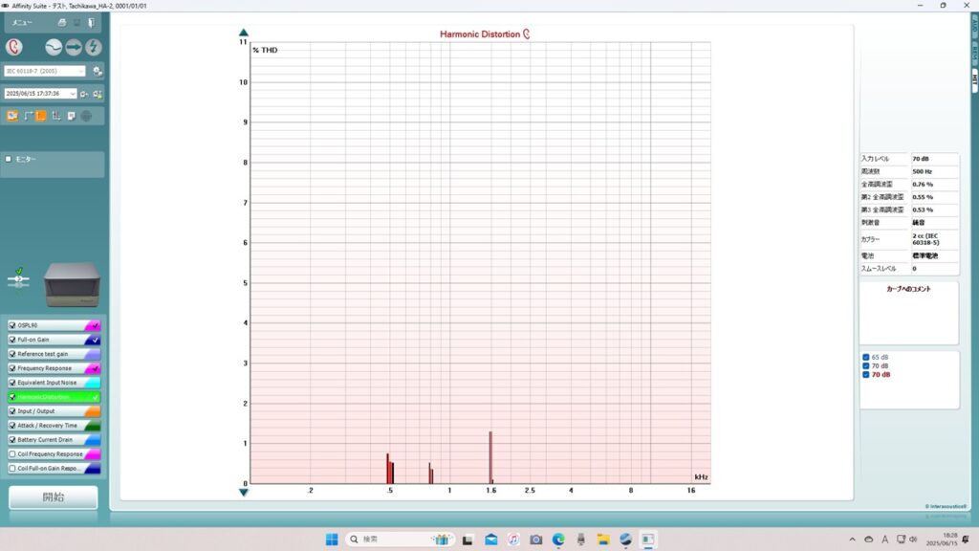
Task: Click icon right of session date dropdown
Action: (84, 94)
